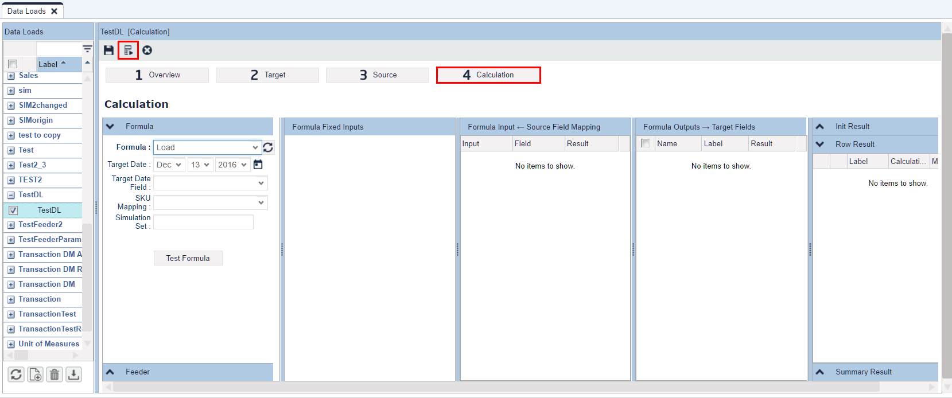This screenshot has height=398, width=952.
Task: Open the filter icon in Data Loads panel
Action: 87,49
